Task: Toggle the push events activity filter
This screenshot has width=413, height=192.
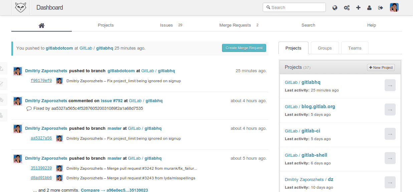Action: pyautogui.click(x=2, y=68)
